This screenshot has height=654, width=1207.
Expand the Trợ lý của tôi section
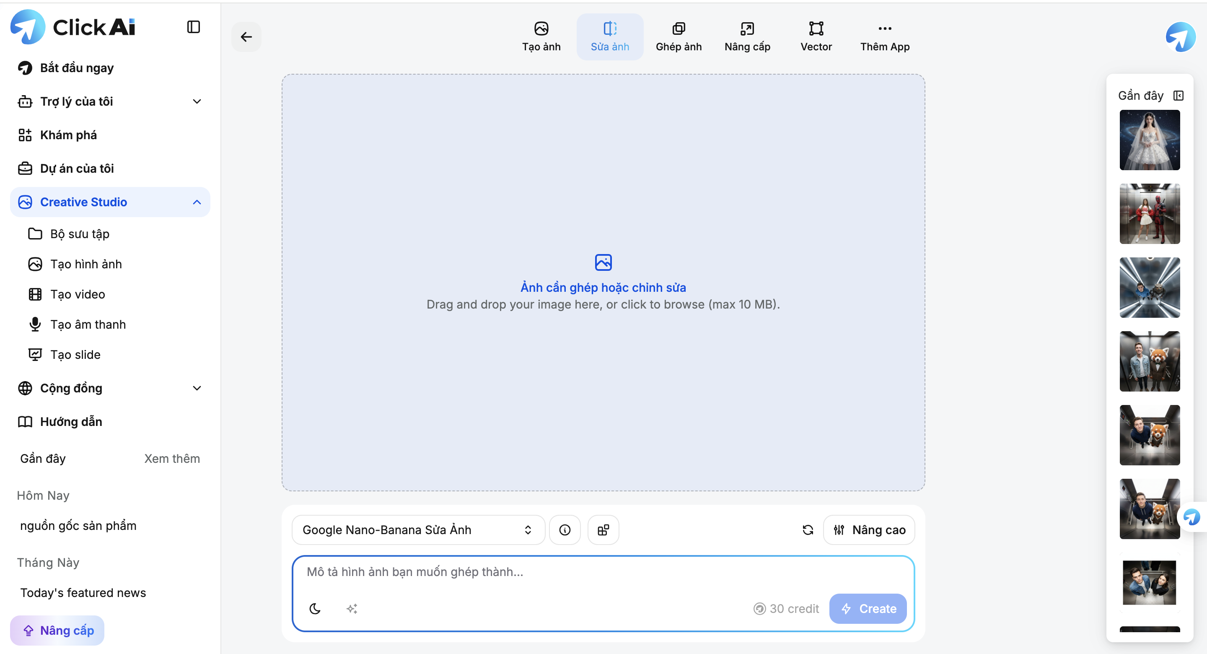(x=197, y=101)
